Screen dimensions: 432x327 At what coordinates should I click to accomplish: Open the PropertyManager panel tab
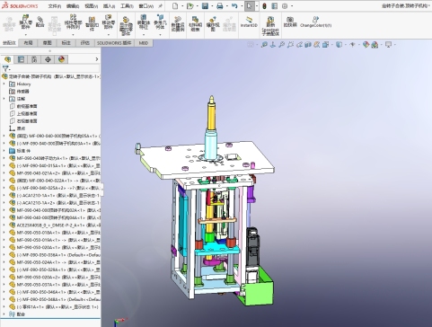(21, 59)
